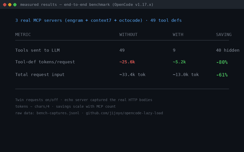Click the 'Twin requests on/off' footnote line
The width and height of the screenshot is (244, 152).
[84, 100]
